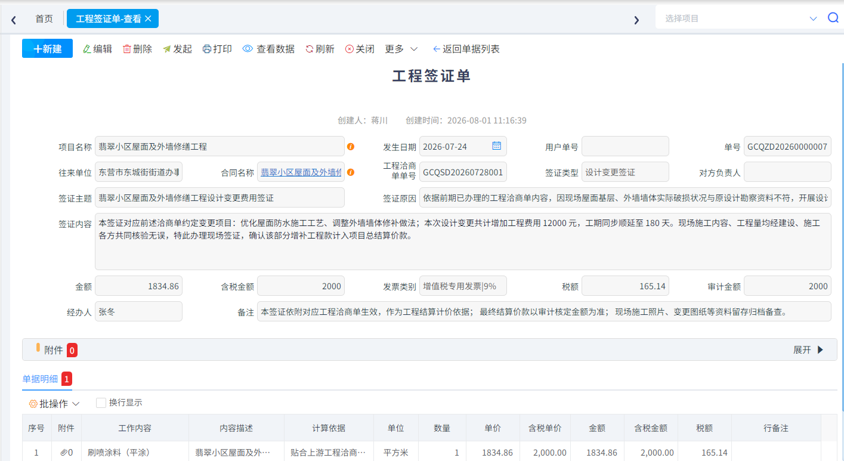Click the 附件 count badge 0
The image size is (844, 461).
72,350
